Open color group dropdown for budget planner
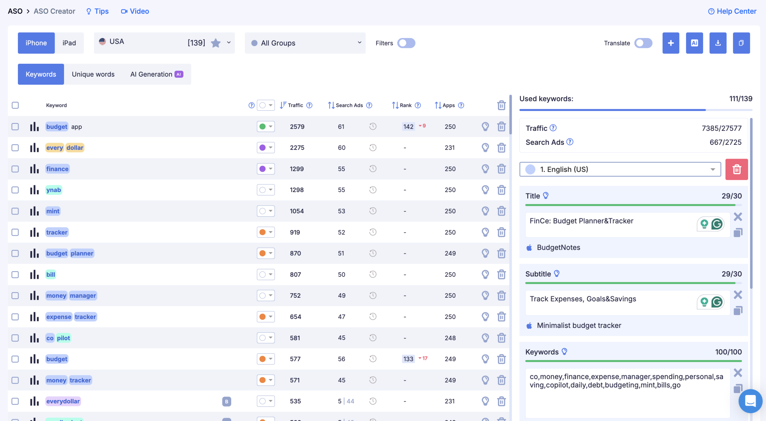The height and width of the screenshot is (421, 766). tap(266, 253)
